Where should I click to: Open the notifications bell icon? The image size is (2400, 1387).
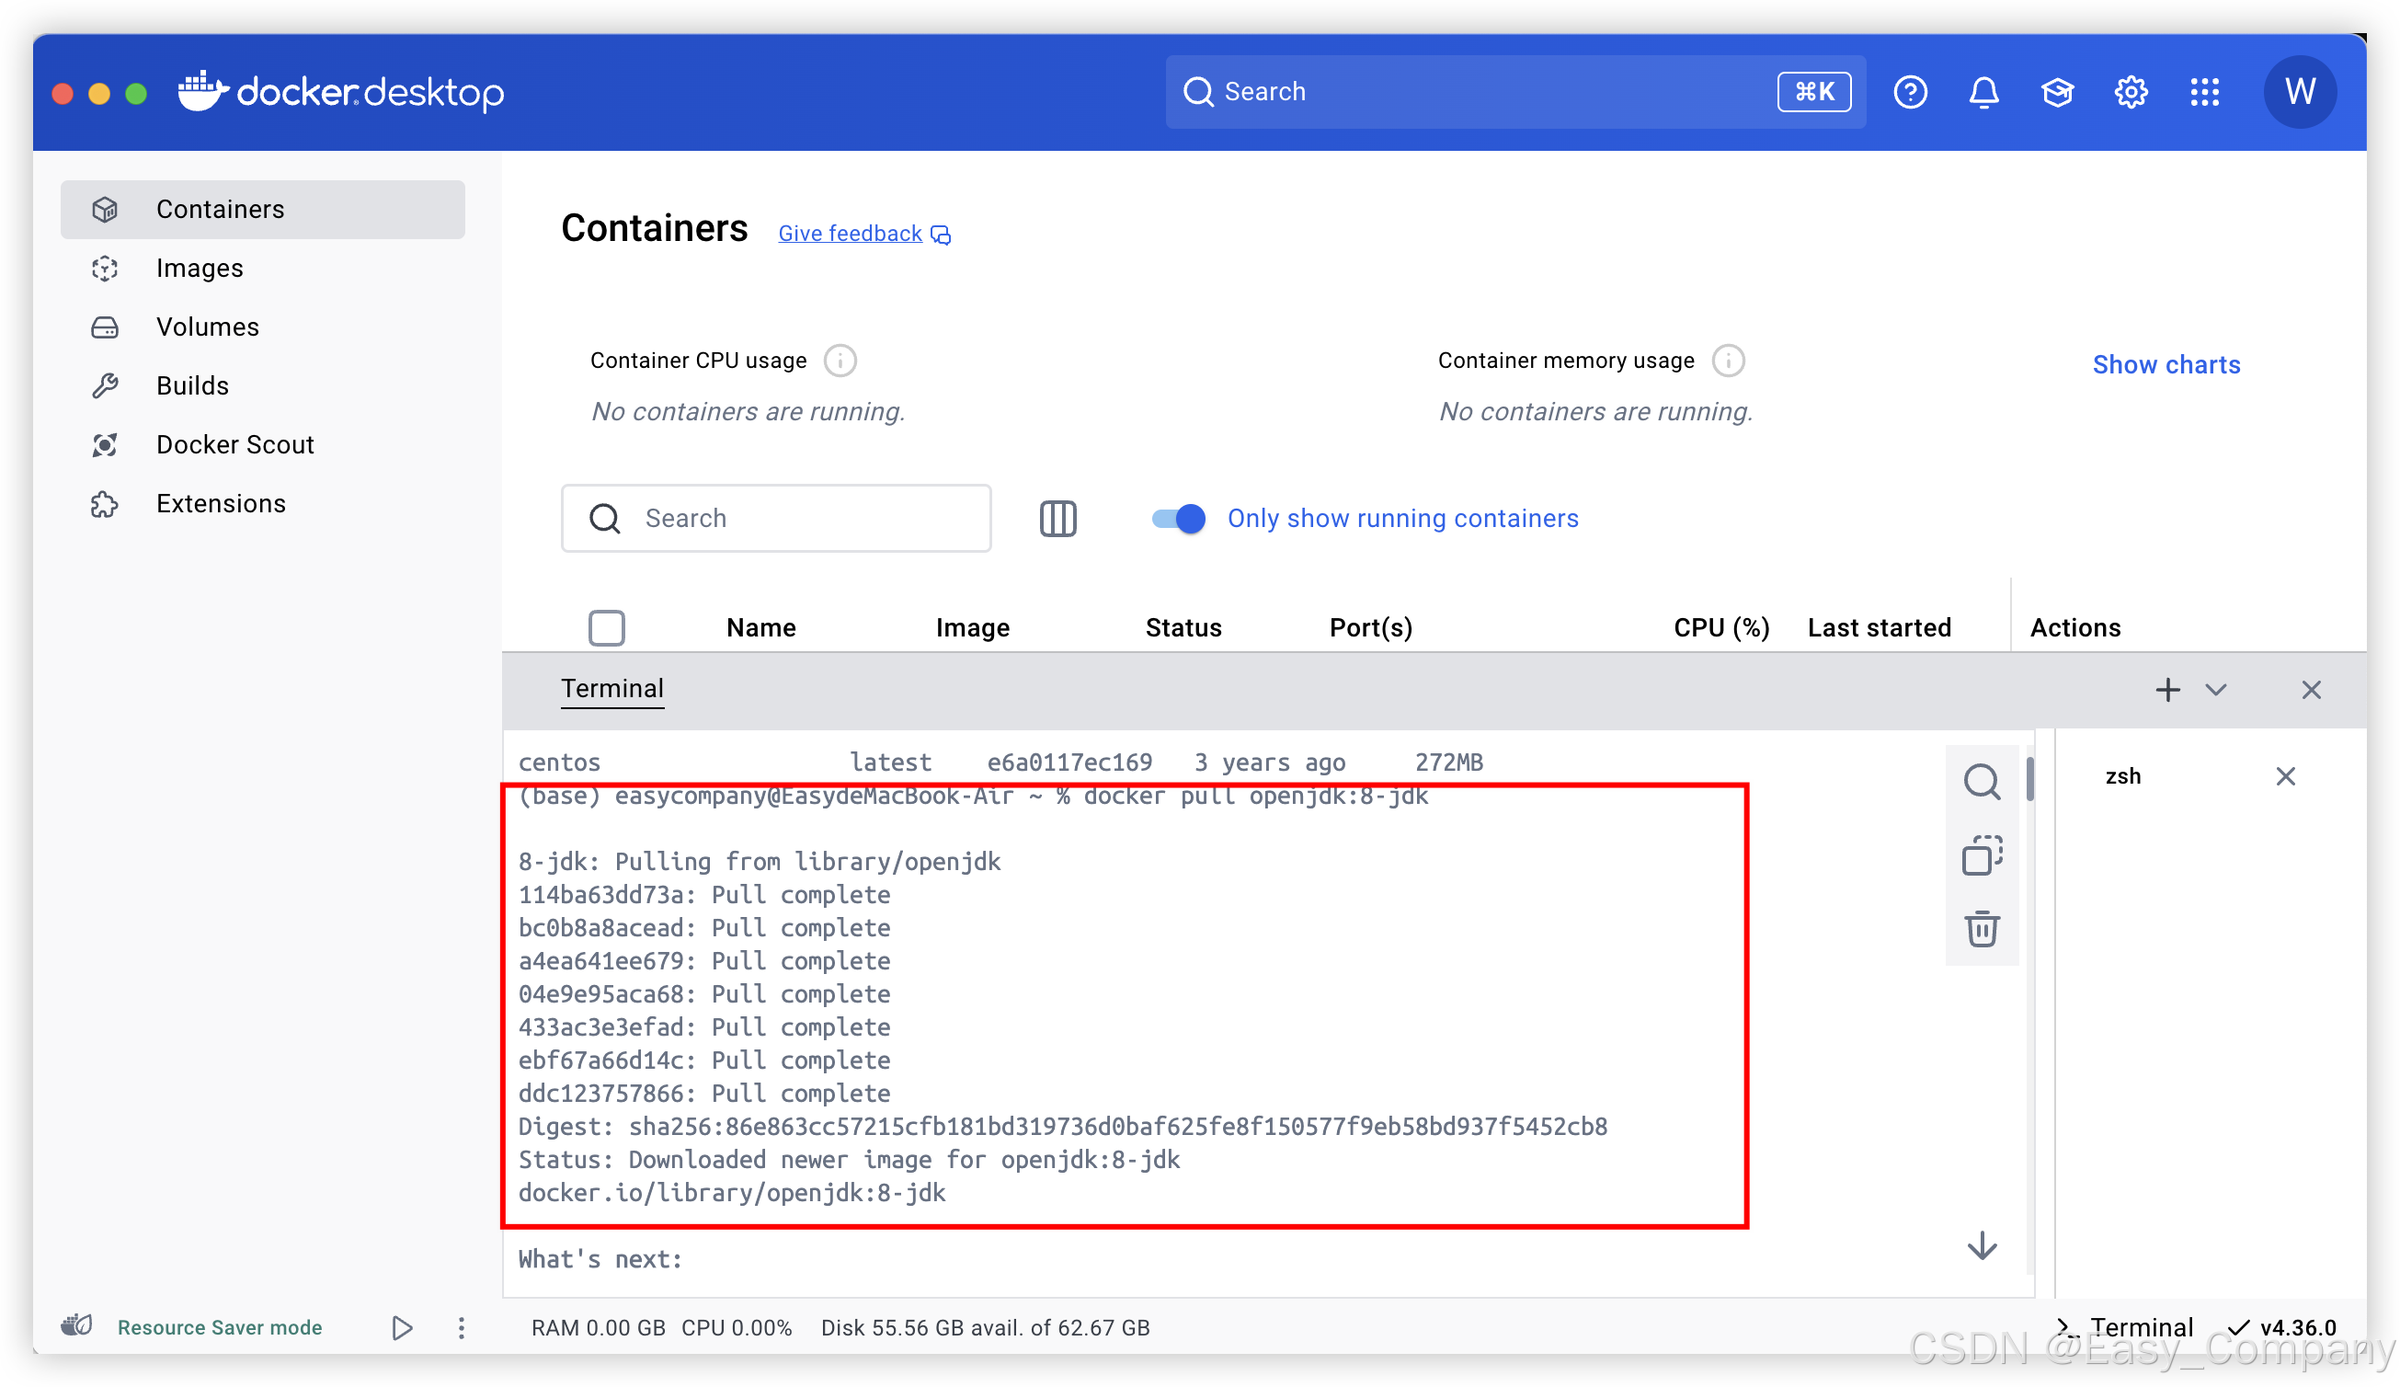click(x=1983, y=91)
